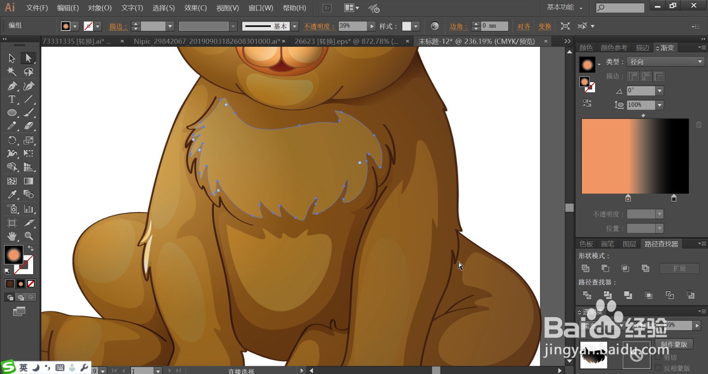Select the Mesh tool

(12, 181)
